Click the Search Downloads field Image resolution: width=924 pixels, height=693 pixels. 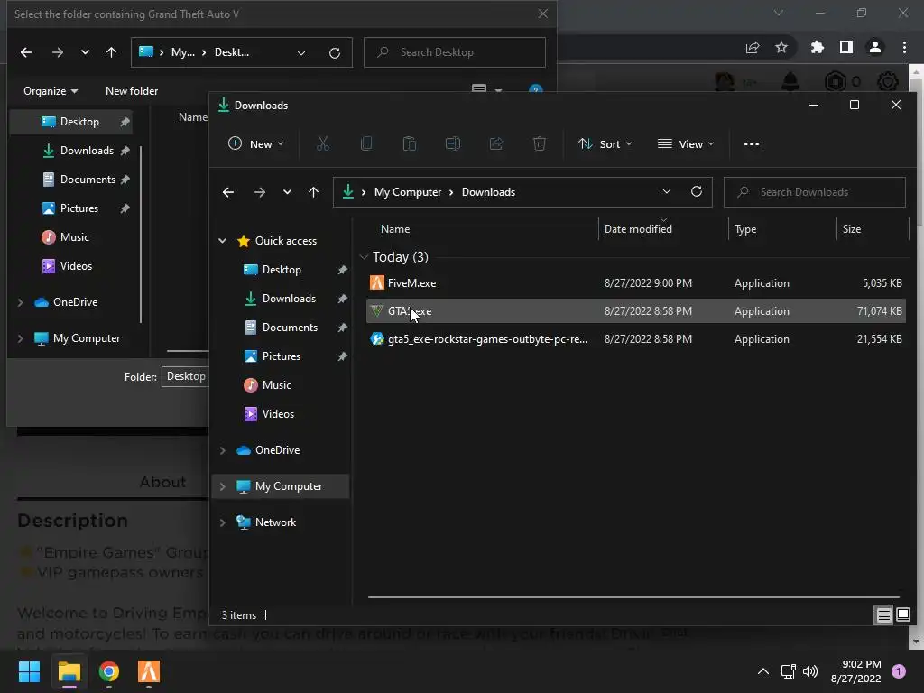tap(815, 192)
